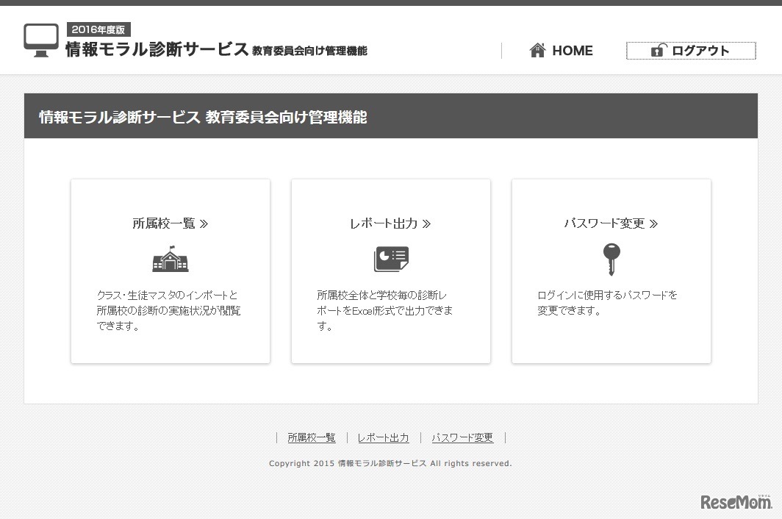Click the 2016年度版 badge
The width and height of the screenshot is (782, 519).
[98, 29]
